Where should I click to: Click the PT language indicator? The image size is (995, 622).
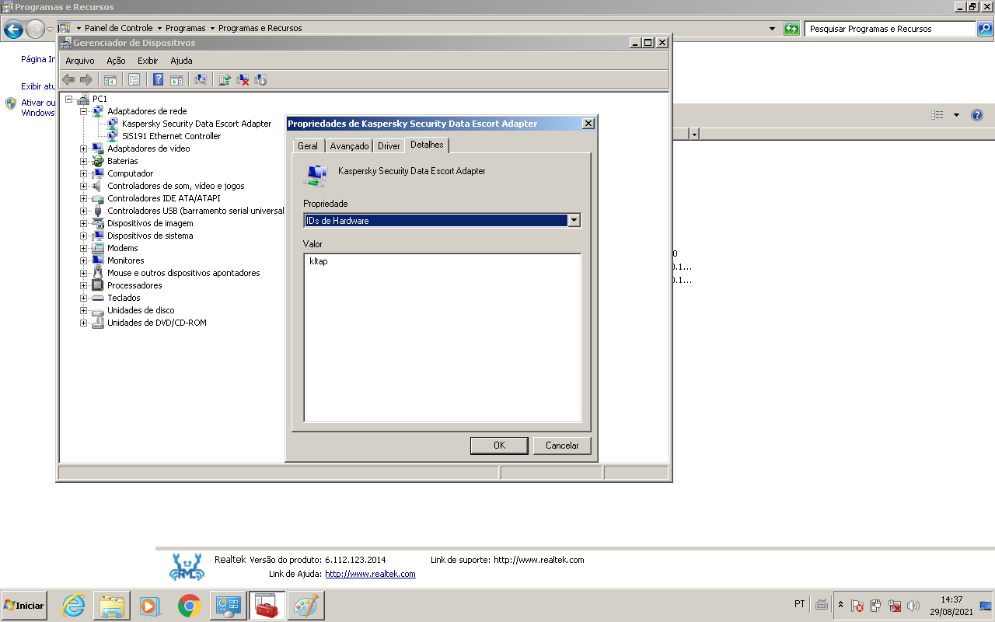coord(800,604)
